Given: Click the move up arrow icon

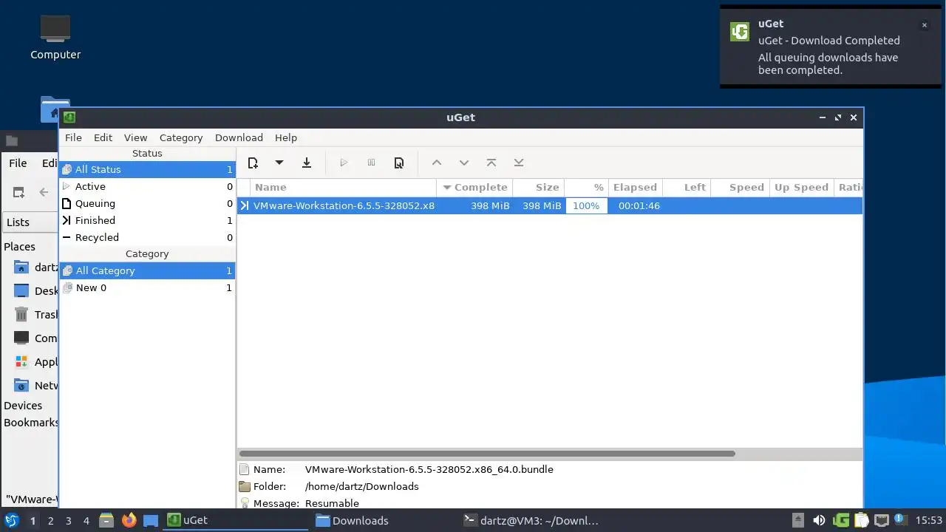Looking at the screenshot, I should pyautogui.click(x=437, y=163).
